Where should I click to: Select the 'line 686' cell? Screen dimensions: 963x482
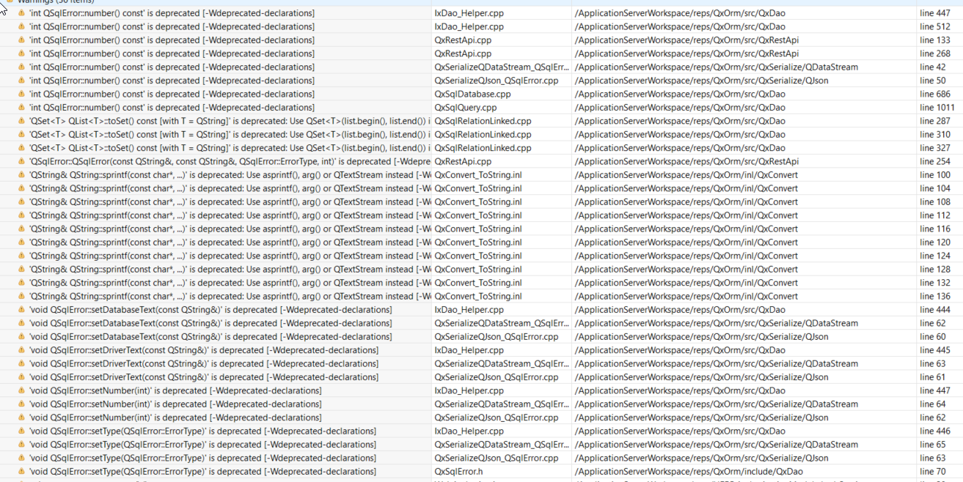pyautogui.click(x=934, y=94)
